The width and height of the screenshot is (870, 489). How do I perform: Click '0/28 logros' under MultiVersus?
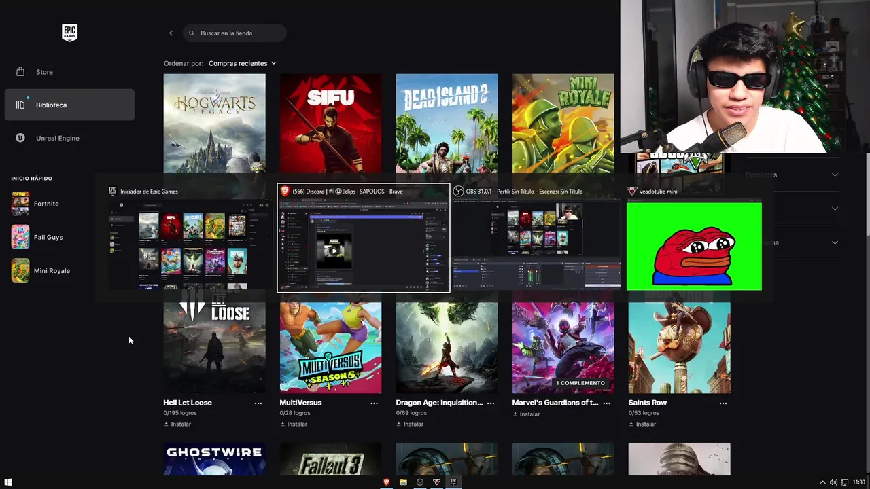point(294,413)
